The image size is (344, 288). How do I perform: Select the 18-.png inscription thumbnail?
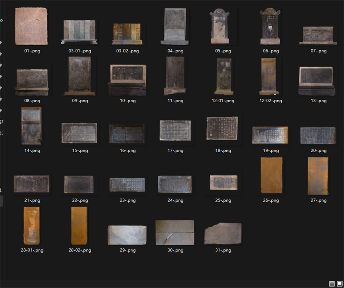(222, 129)
